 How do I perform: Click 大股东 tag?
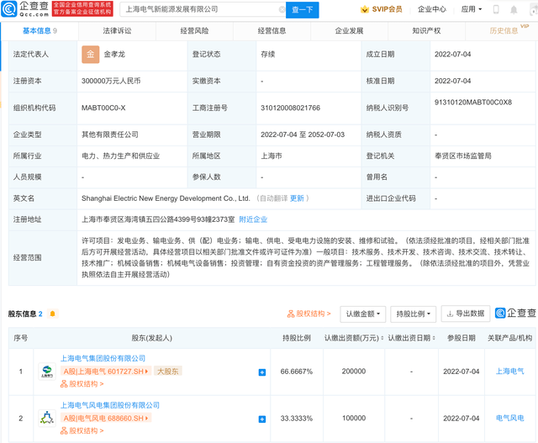(168, 372)
